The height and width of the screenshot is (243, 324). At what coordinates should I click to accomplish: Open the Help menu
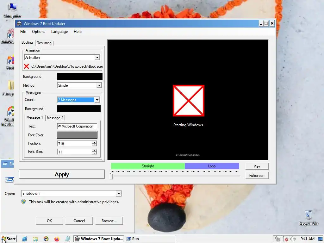(x=78, y=32)
